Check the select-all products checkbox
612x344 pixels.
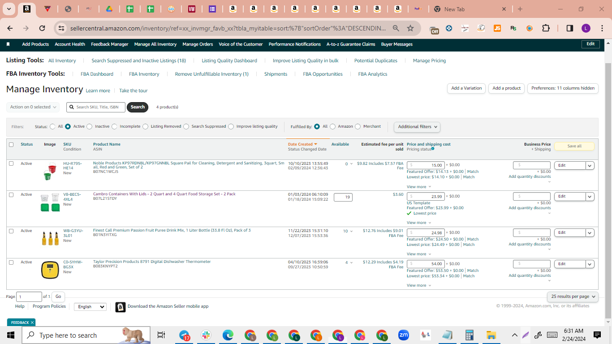click(11, 144)
